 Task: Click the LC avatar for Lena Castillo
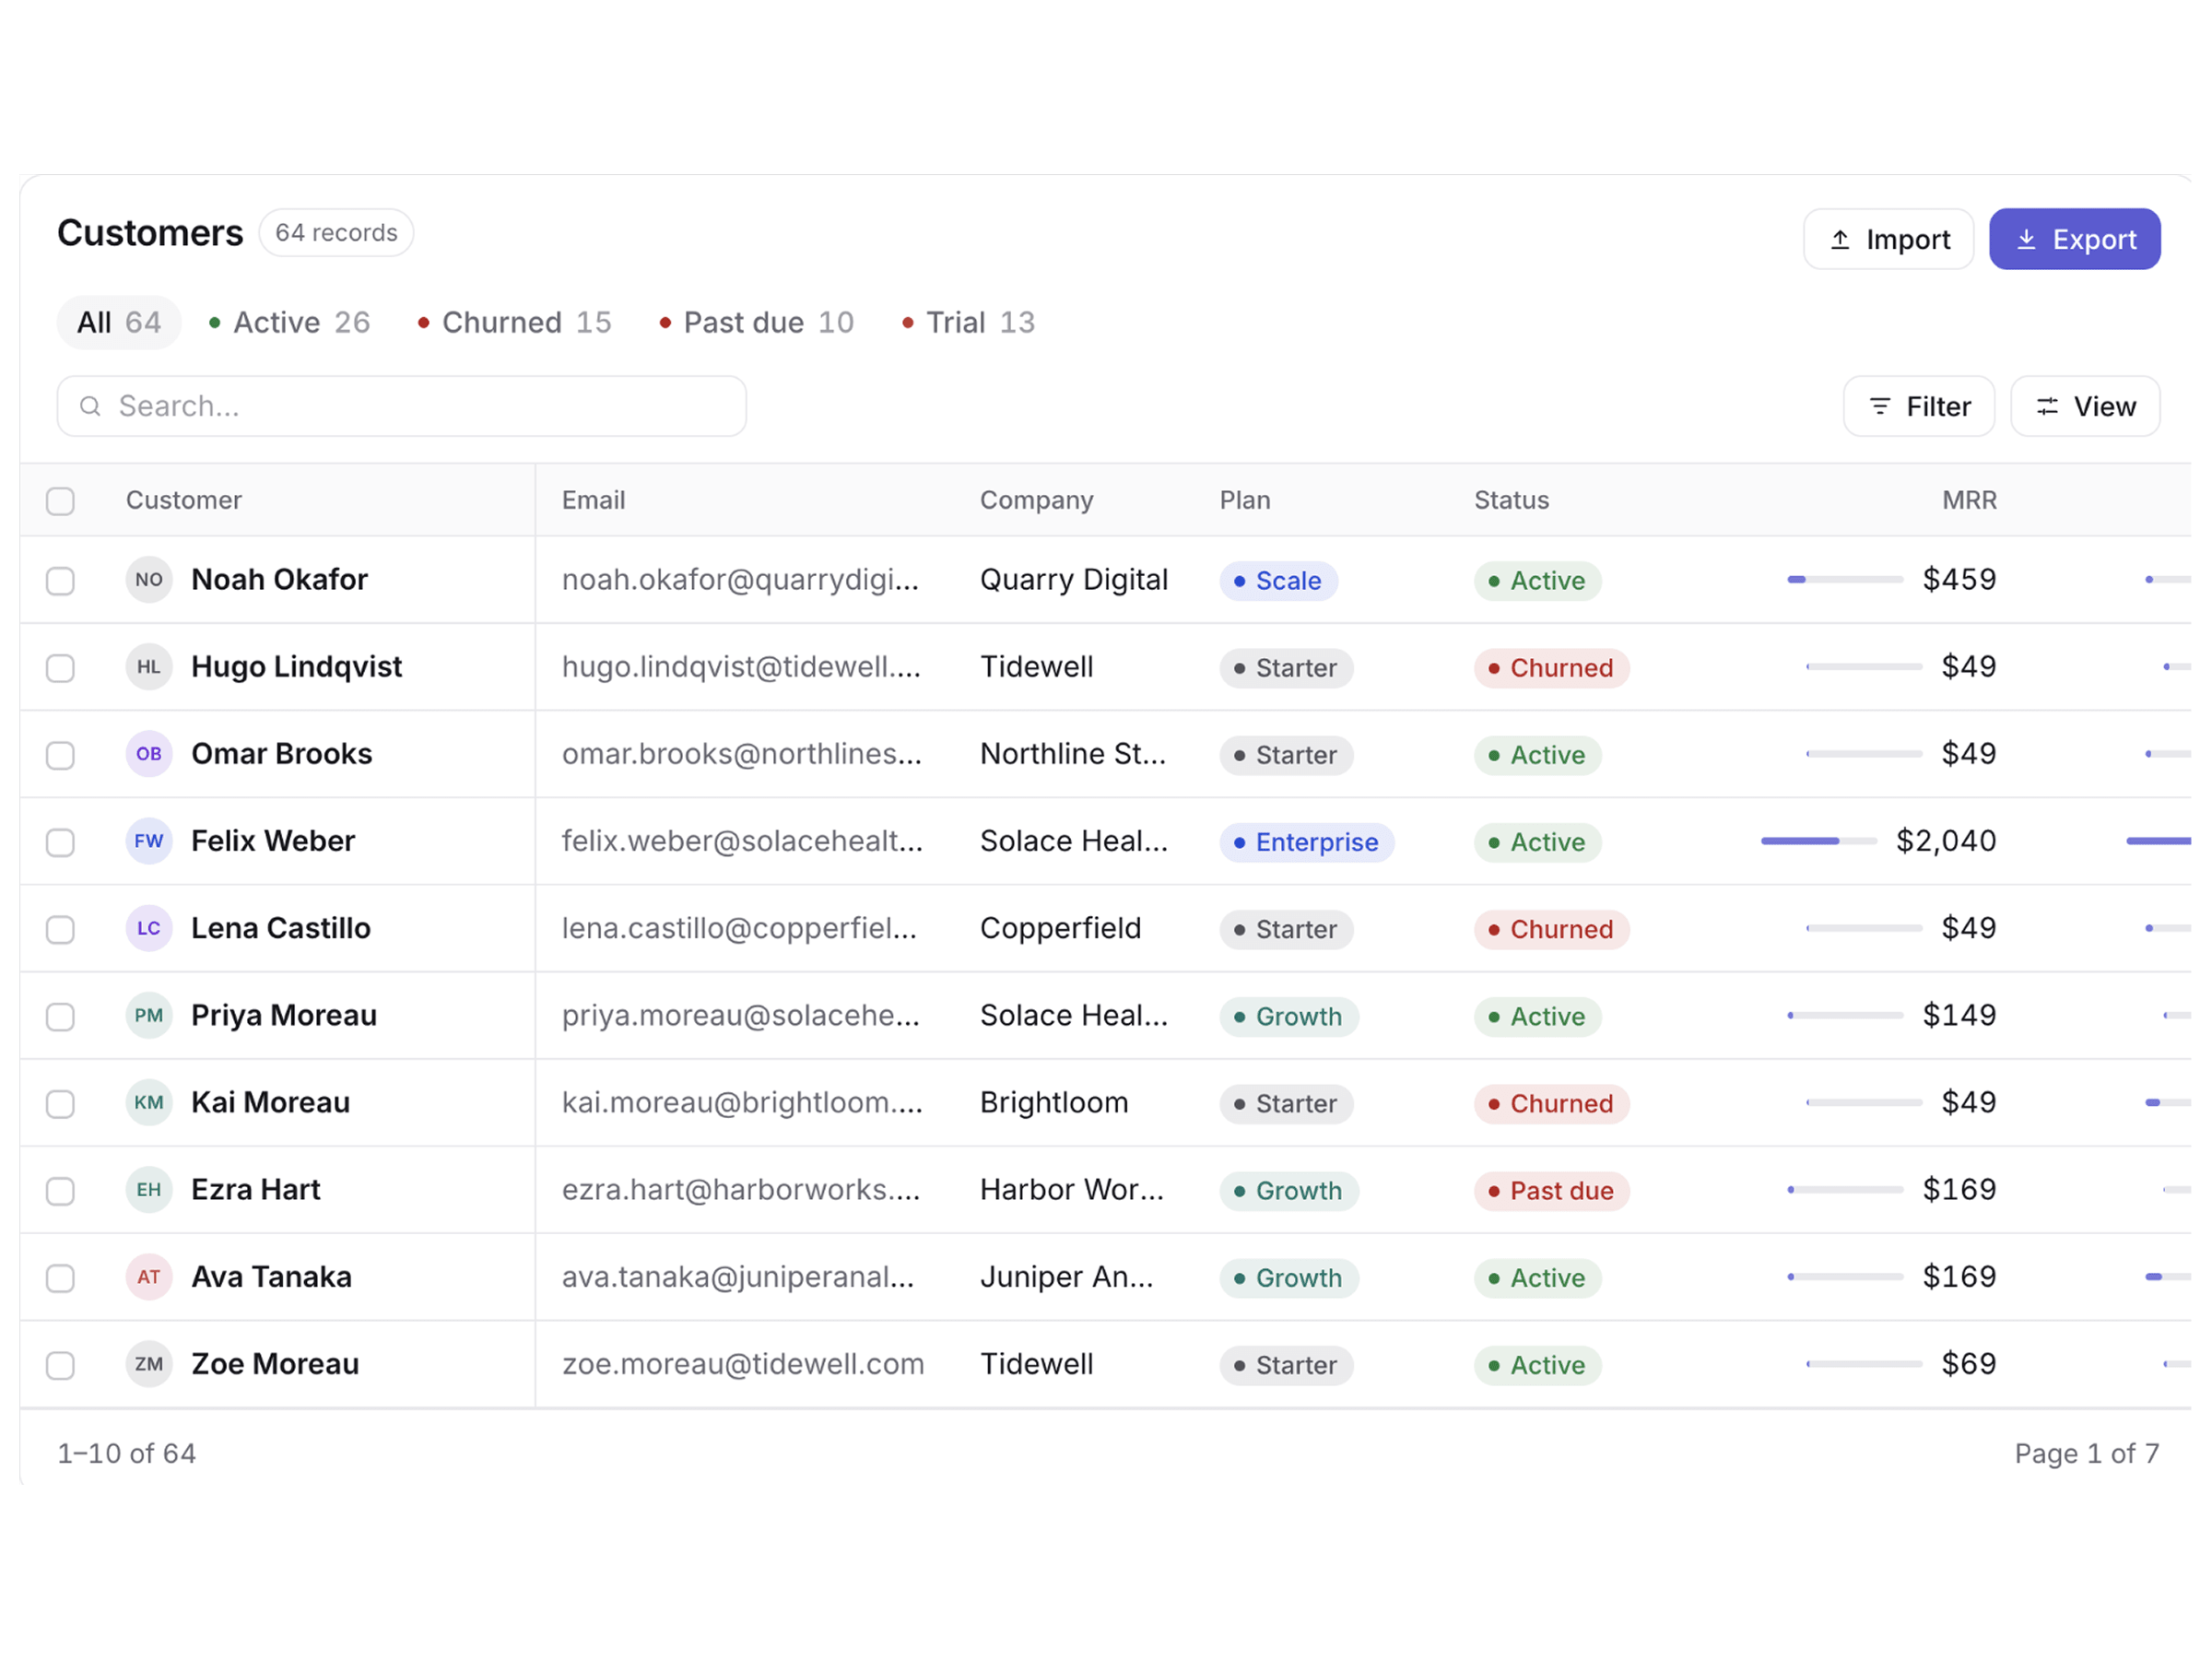149,927
